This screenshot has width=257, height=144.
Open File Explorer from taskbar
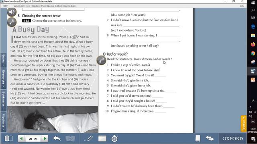coord(253,36)
